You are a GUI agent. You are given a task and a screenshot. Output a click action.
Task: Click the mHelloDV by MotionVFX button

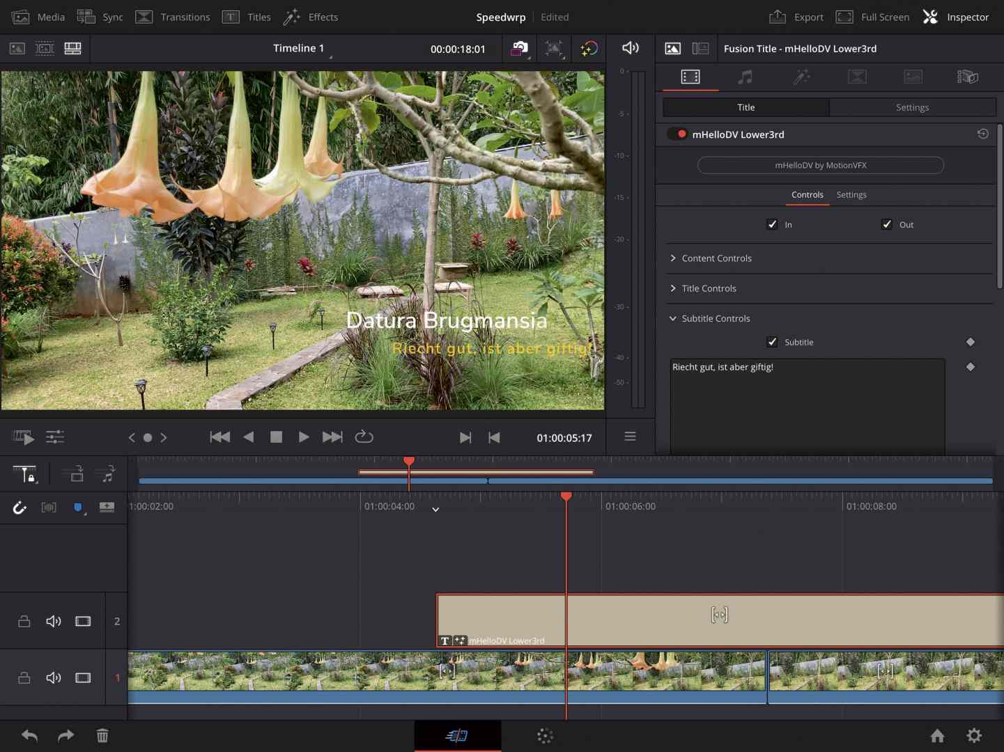click(820, 165)
